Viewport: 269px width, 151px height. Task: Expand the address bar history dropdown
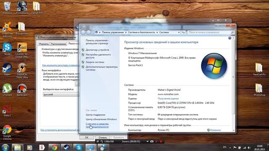coord(179,32)
